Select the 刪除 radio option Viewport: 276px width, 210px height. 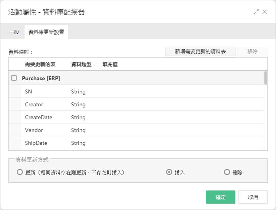[x=227, y=172]
